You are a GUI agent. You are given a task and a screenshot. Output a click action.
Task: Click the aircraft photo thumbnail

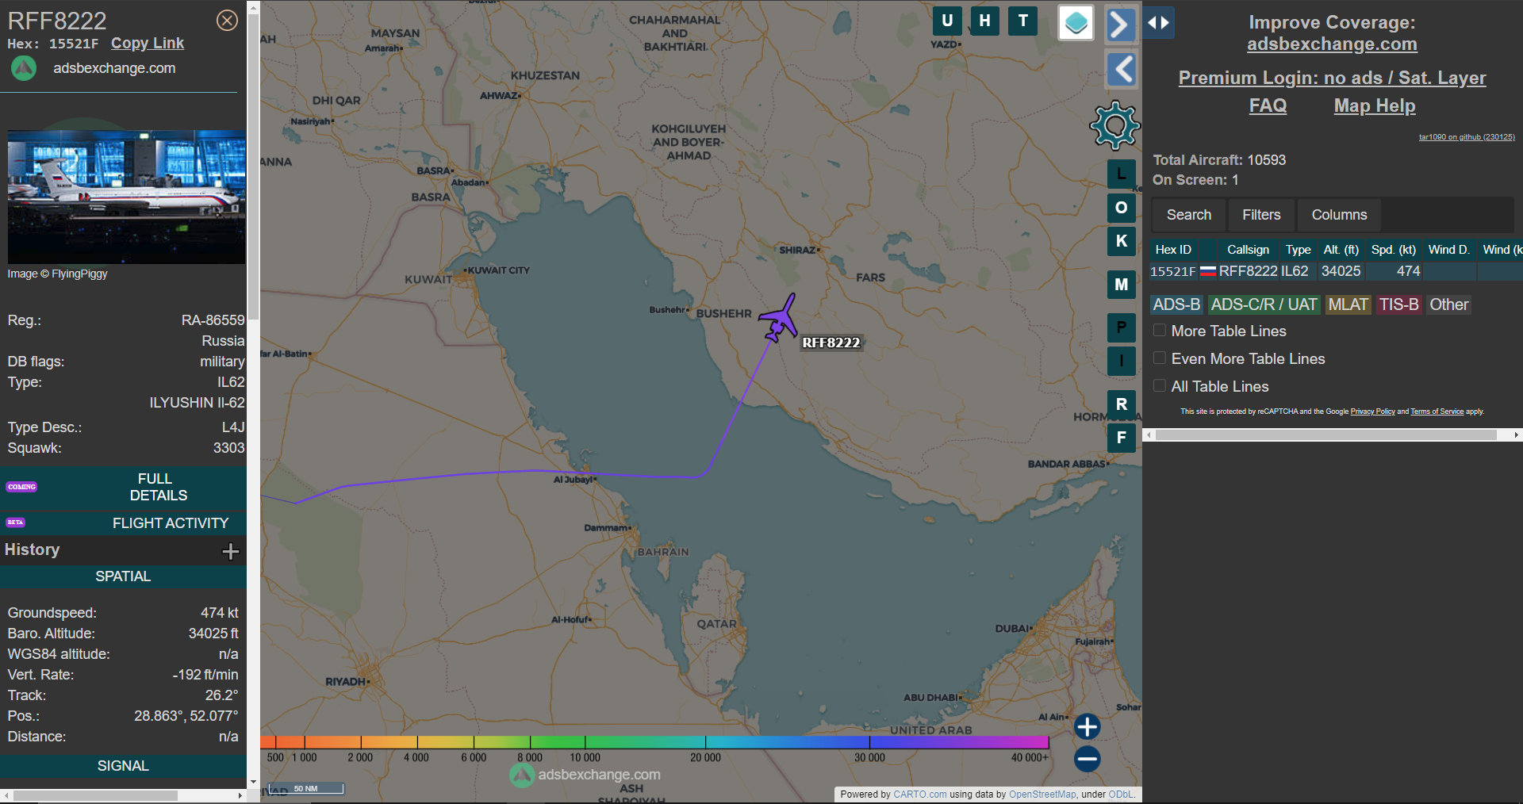tap(126, 197)
